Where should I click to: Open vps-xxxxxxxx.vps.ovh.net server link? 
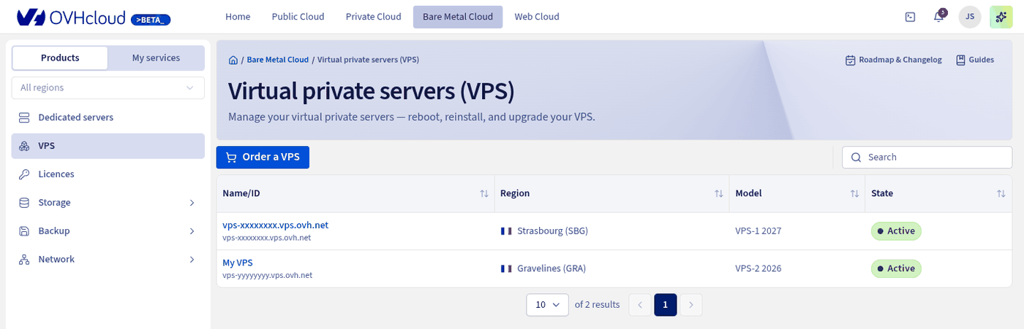[x=276, y=225]
